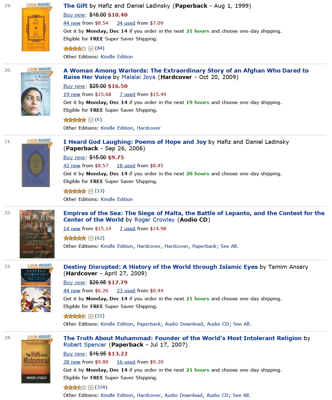Open the Empires of the Sea cover thumbnail
The width and height of the screenshot is (332, 400).
(x=37, y=234)
